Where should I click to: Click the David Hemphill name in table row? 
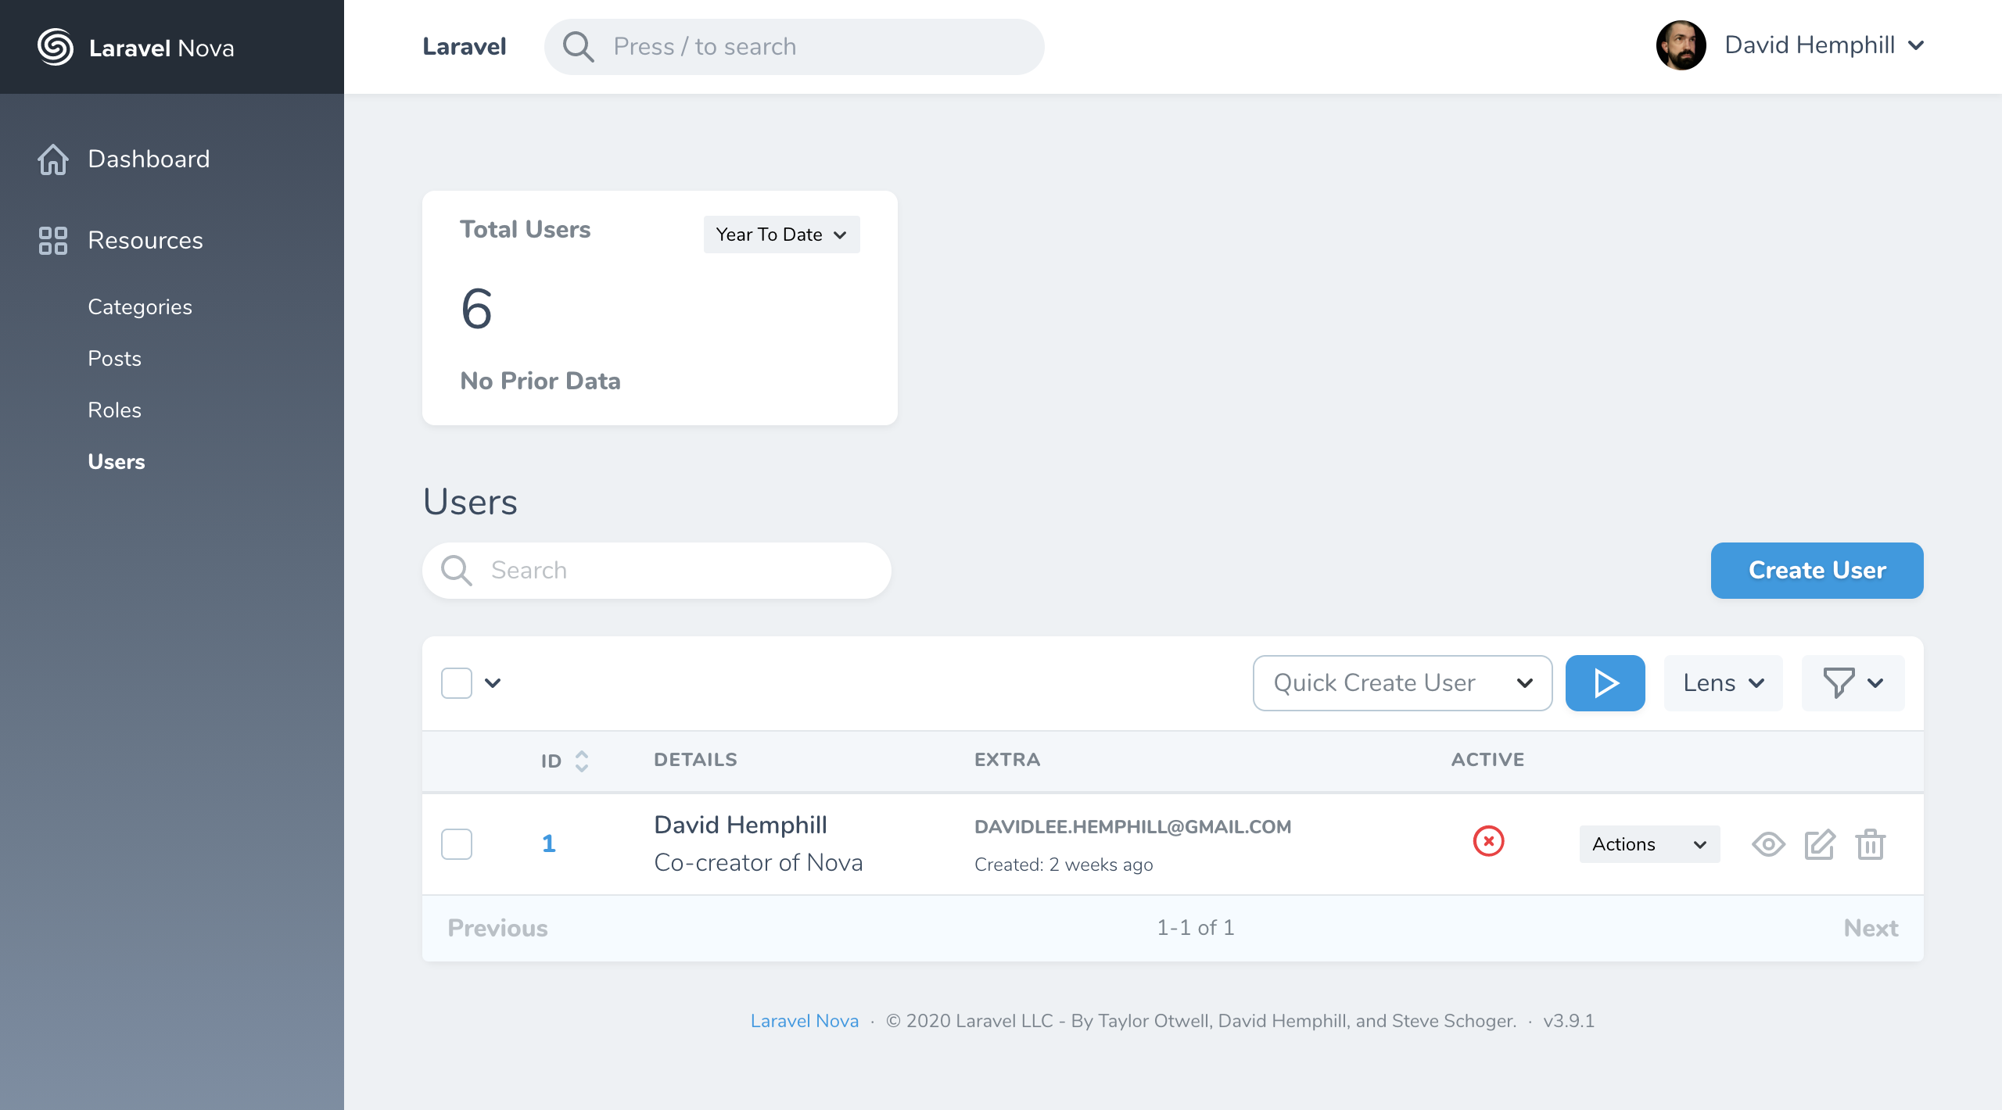click(x=741, y=825)
